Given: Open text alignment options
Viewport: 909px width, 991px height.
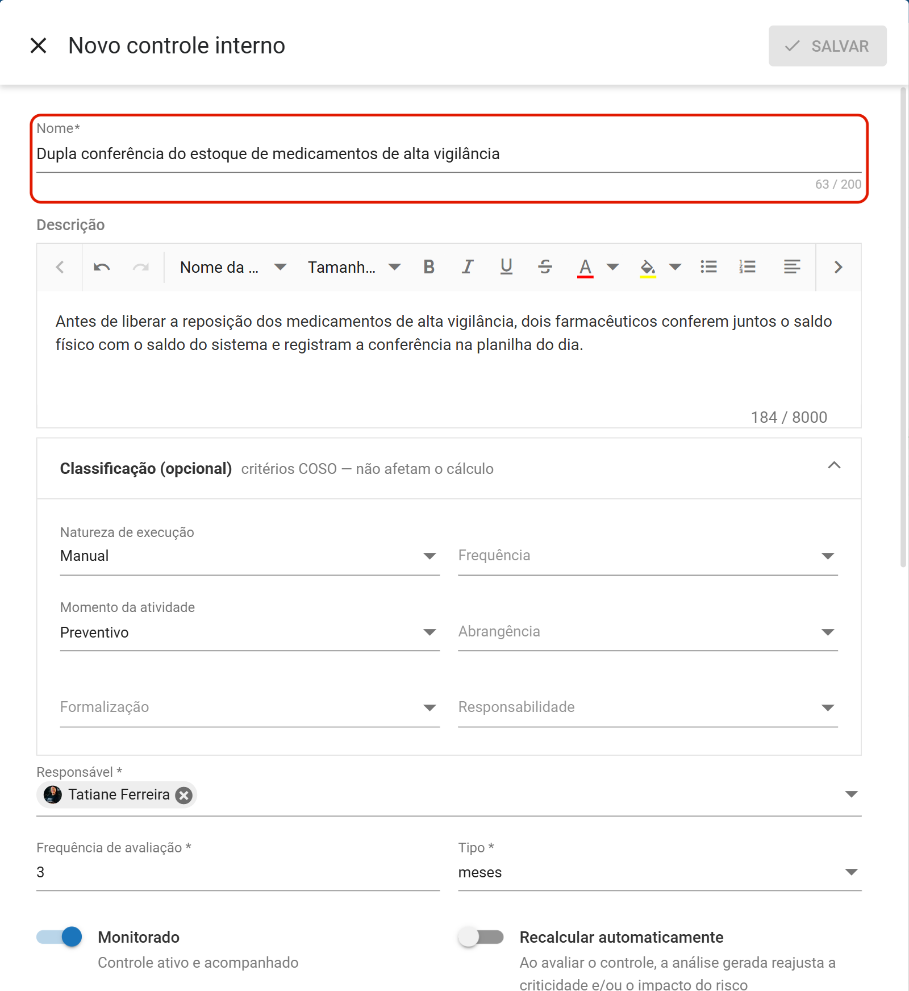Looking at the screenshot, I should [x=792, y=267].
